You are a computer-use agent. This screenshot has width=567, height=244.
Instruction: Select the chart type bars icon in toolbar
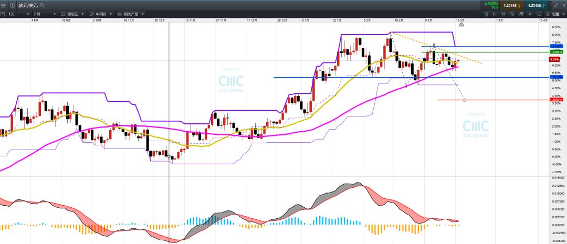487,14
